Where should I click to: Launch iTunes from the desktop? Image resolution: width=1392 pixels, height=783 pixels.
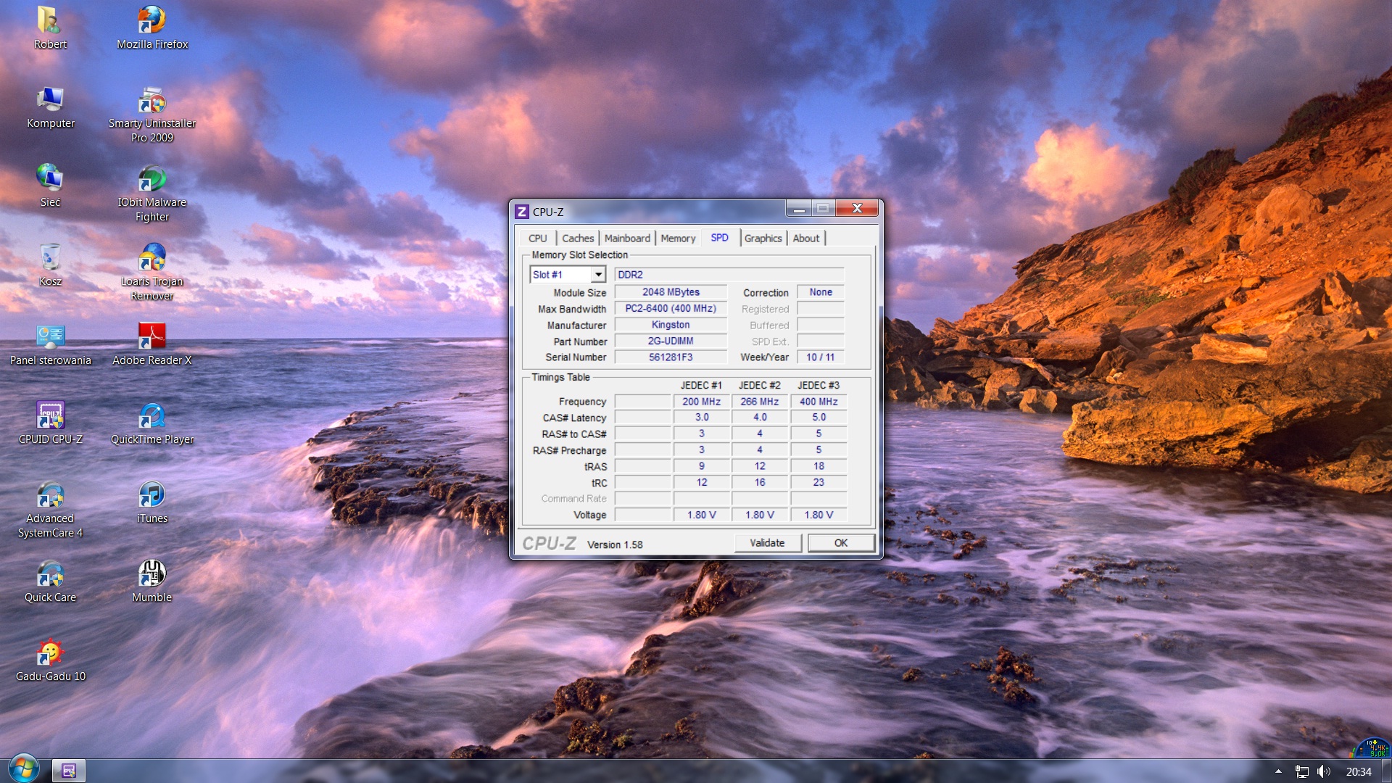coord(152,494)
